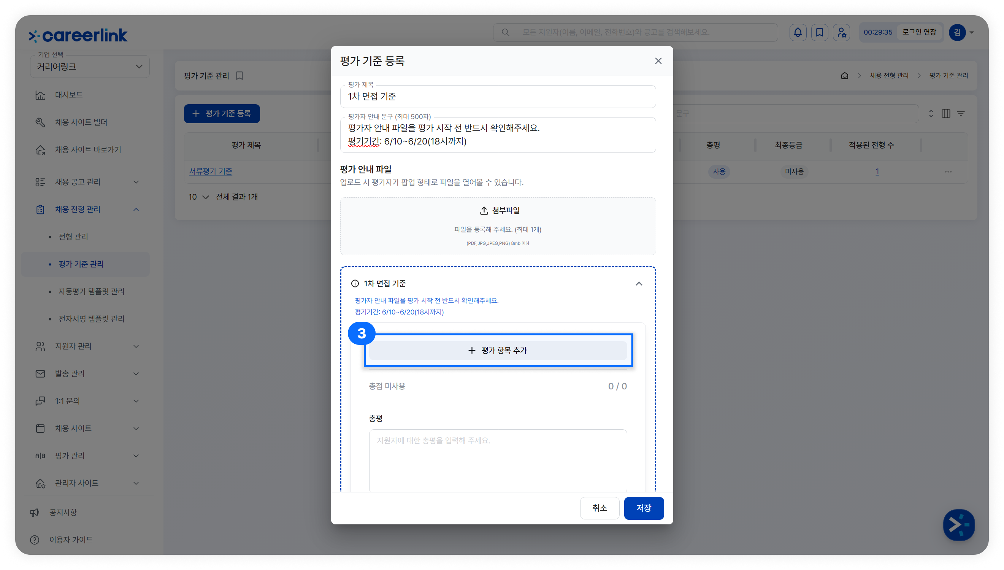Click the 공지사항 megaphone icon

pos(35,513)
